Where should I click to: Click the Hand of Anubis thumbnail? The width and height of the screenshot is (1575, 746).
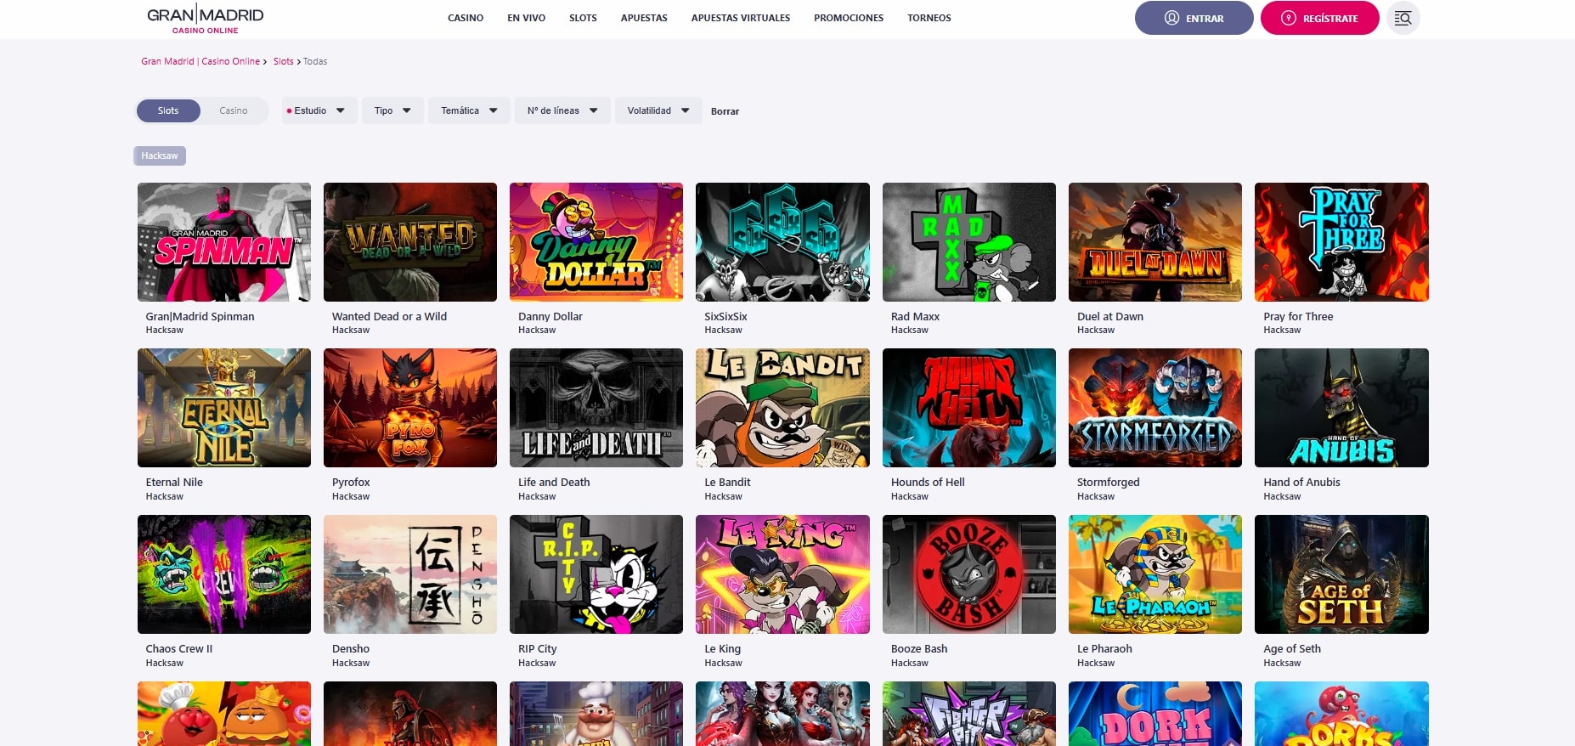pyautogui.click(x=1341, y=408)
